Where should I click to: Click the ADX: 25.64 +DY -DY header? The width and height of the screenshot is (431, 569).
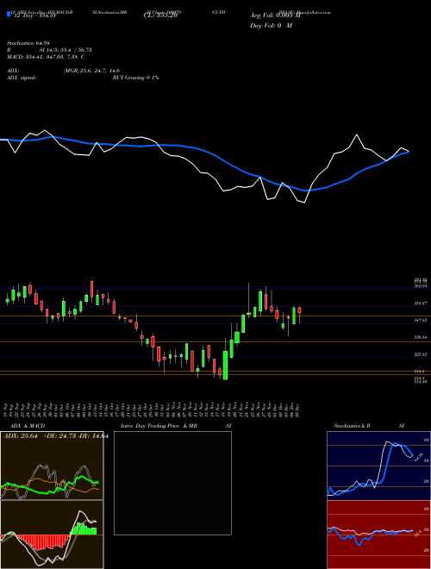(x=56, y=436)
